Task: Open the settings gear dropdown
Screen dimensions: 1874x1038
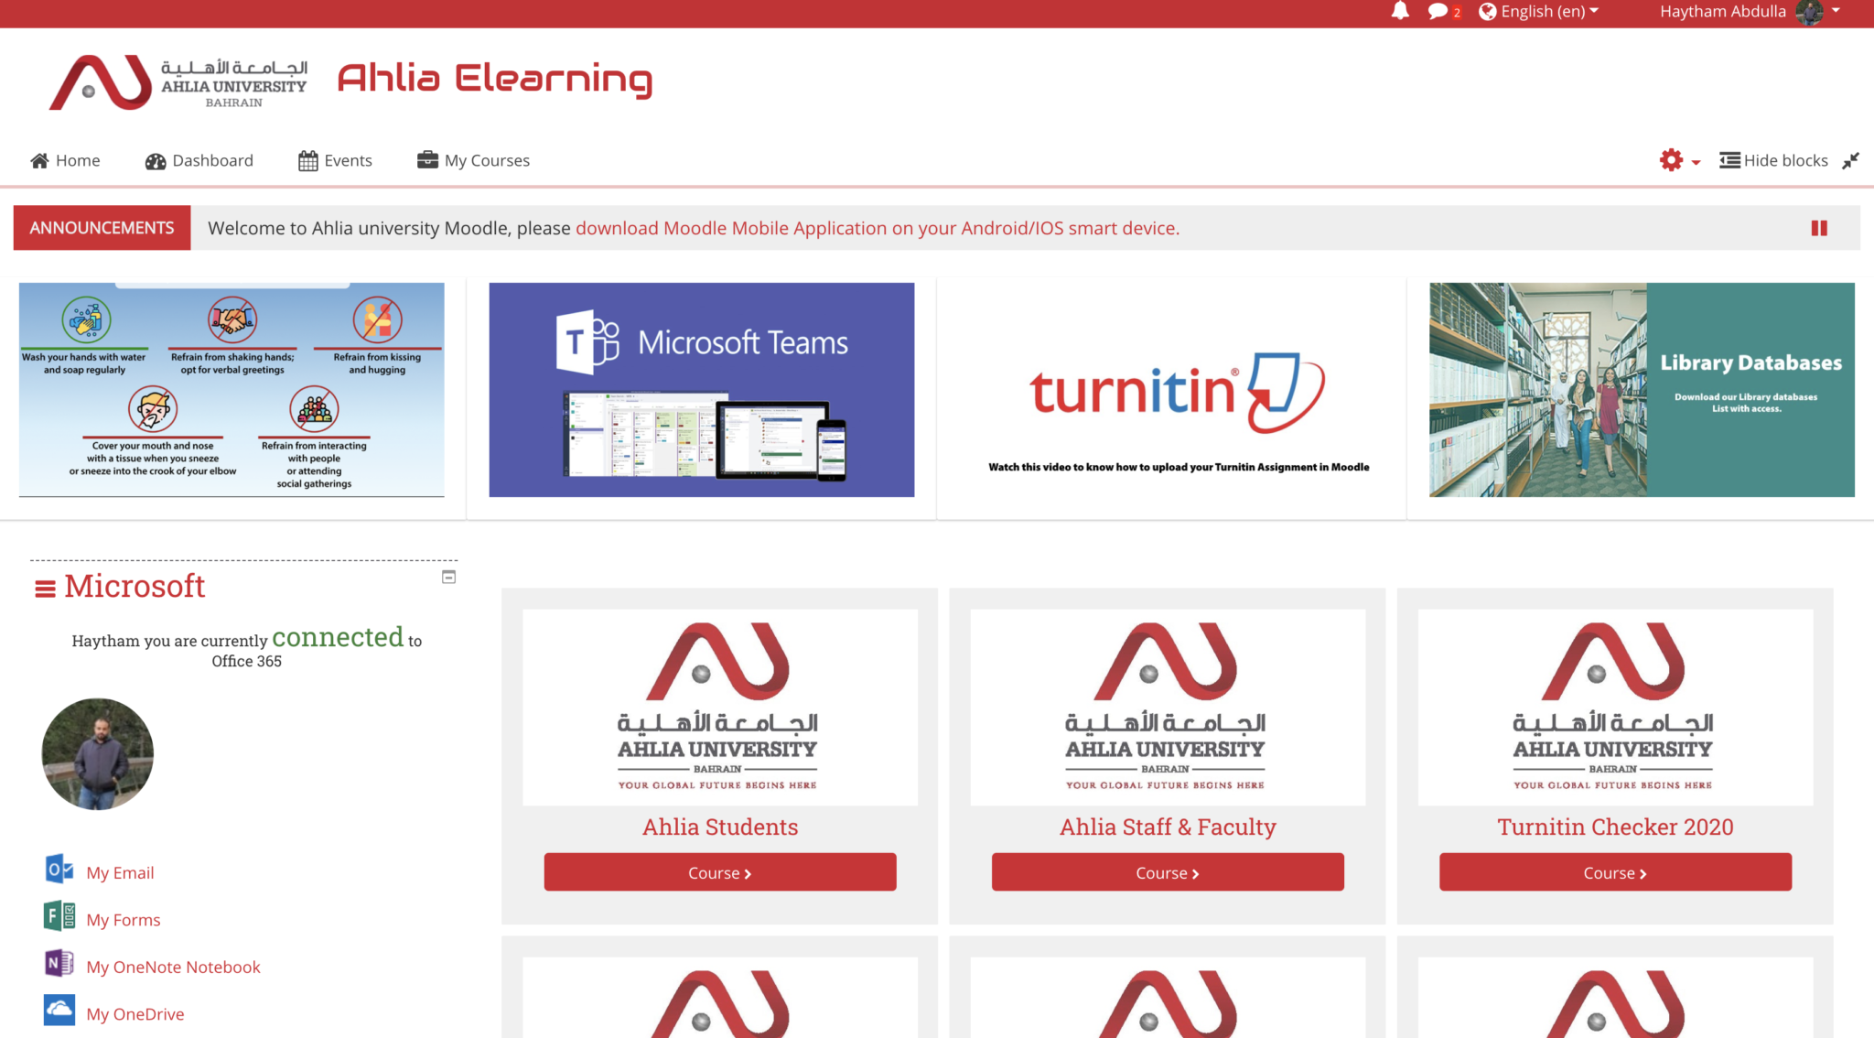Action: (1678, 160)
